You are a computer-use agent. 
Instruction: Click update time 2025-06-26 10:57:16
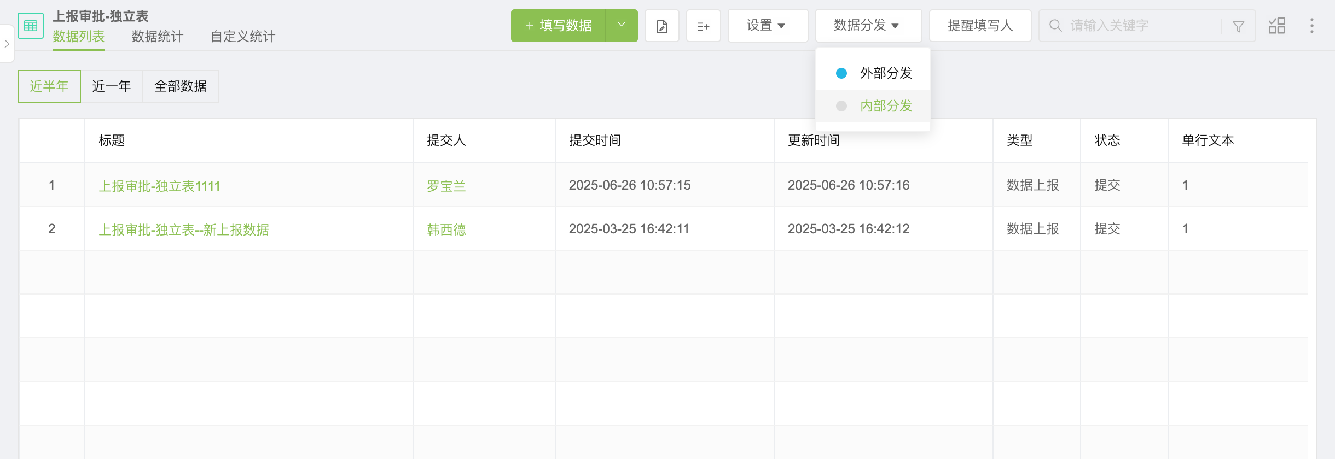click(x=849, y=185)
